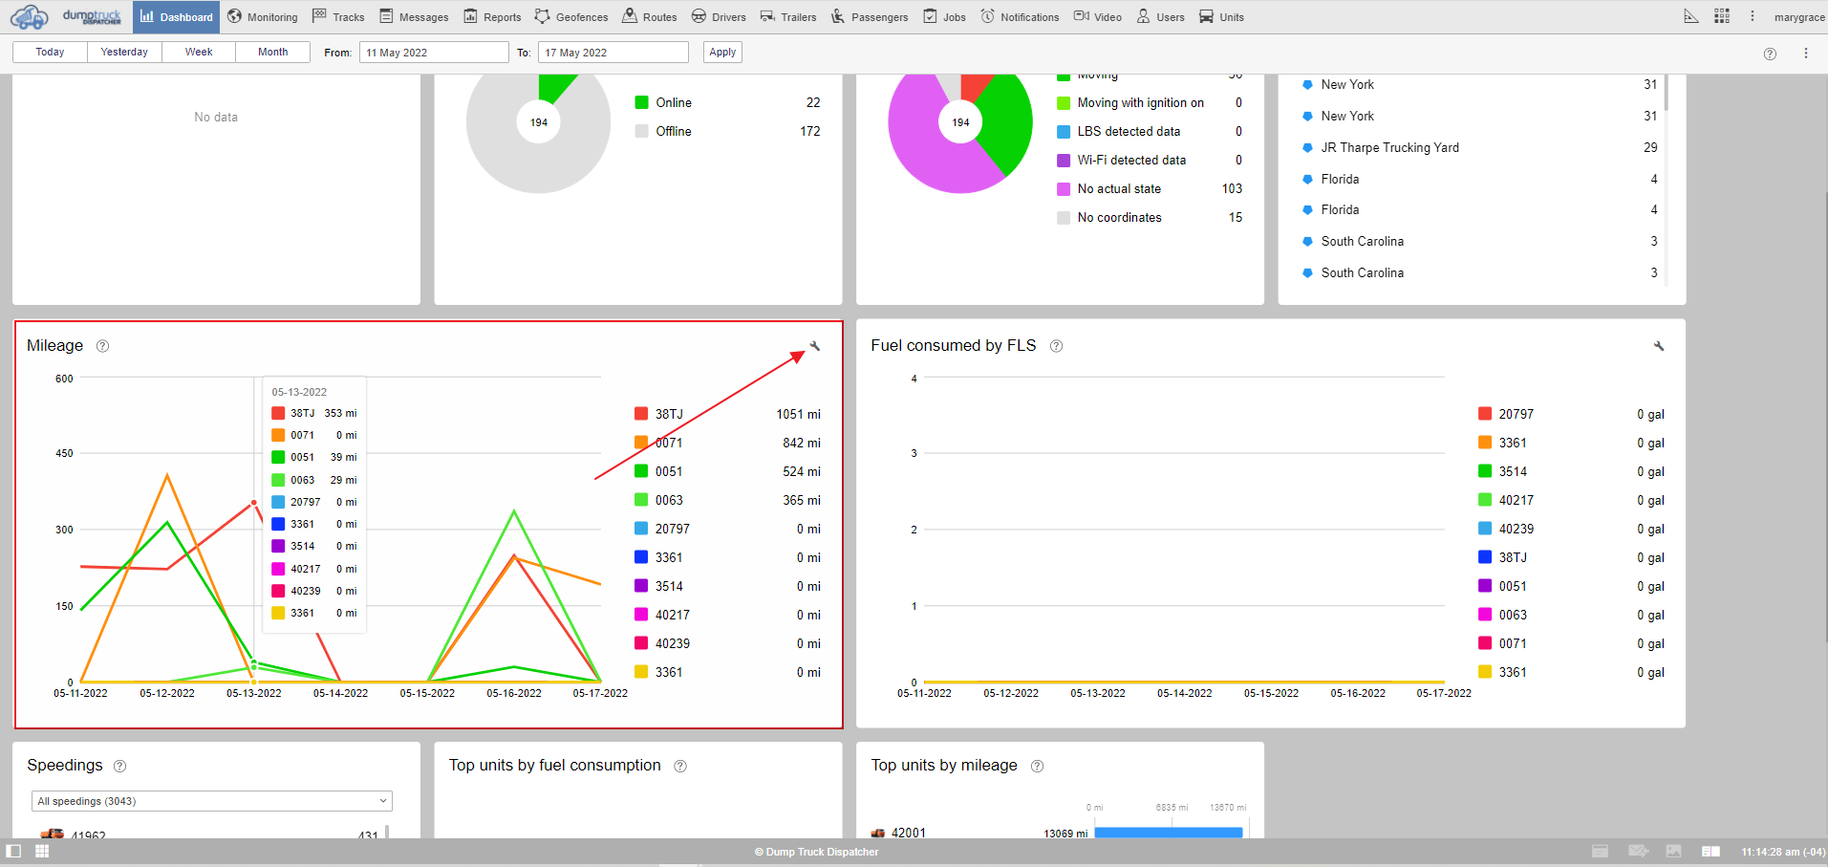Click the Mileage help question icon

(x=103, y=346)
